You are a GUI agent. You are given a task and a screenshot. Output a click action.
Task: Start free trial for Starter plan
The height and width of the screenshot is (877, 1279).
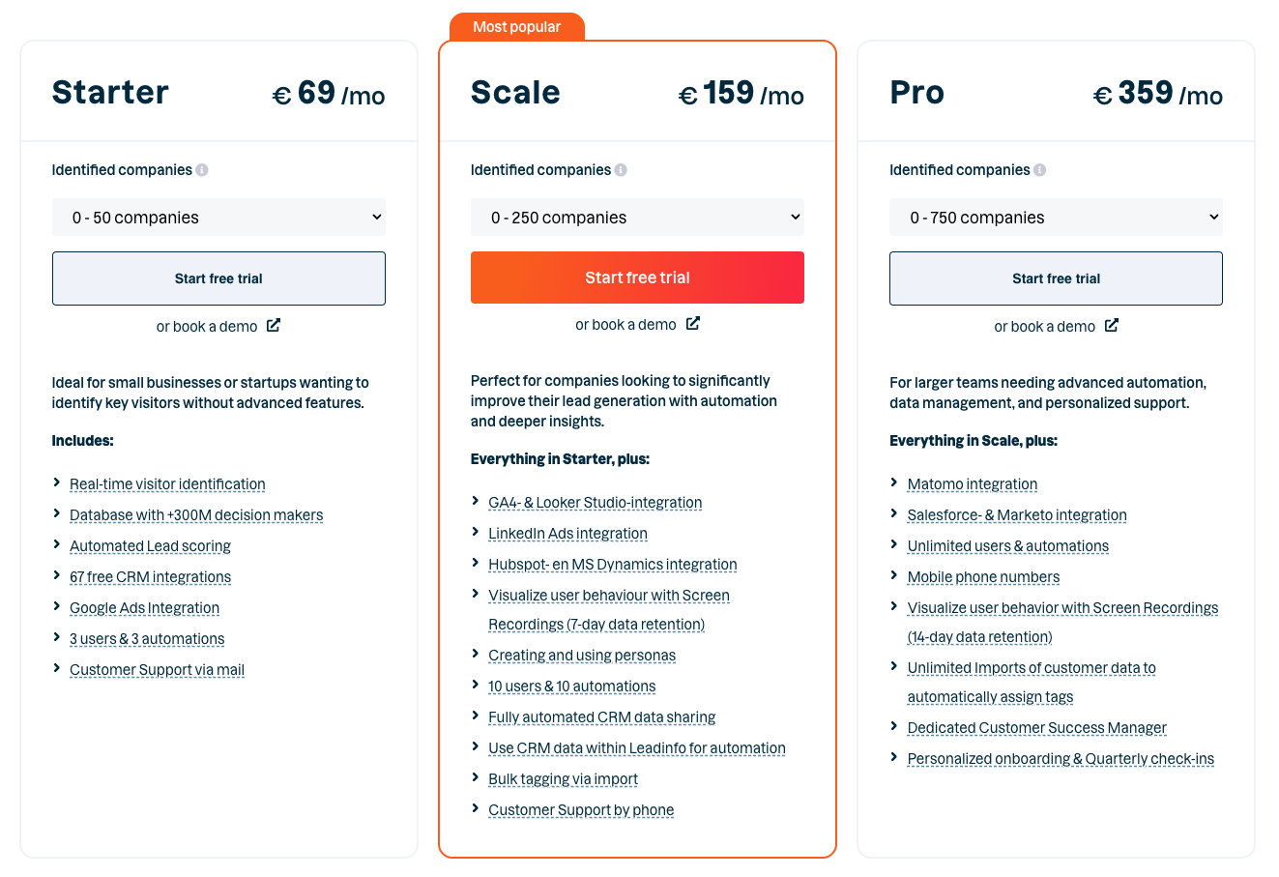pyautogui.click(x=218, y=278)
